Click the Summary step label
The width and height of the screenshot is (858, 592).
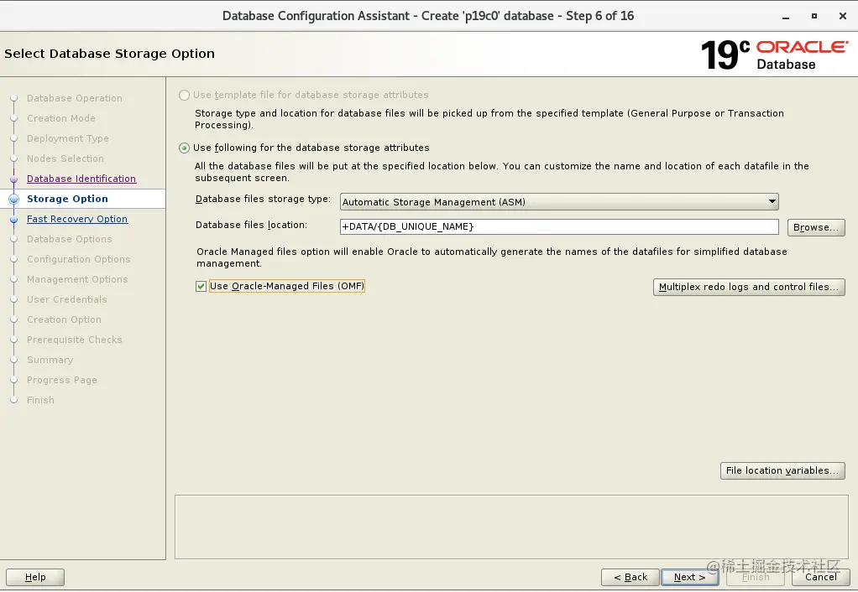50,361
